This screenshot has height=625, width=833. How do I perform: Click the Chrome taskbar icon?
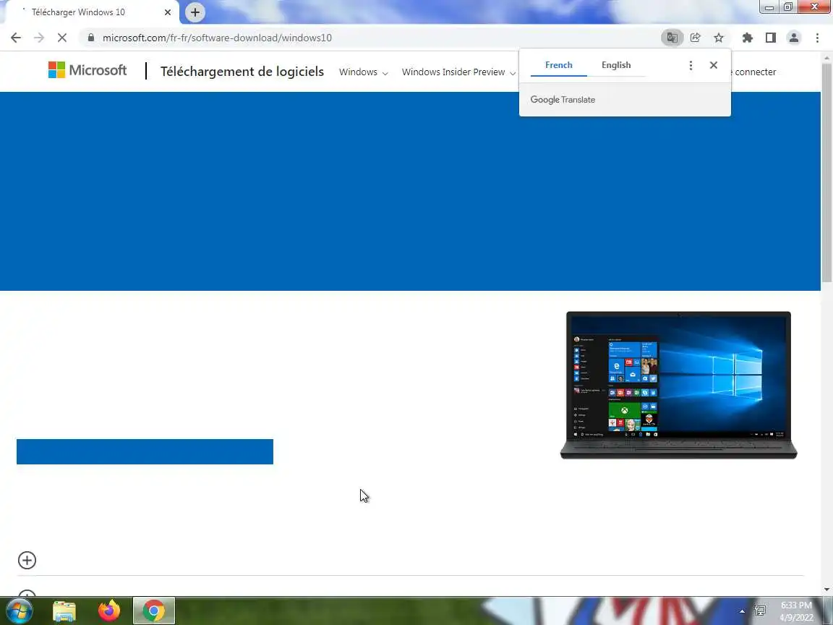point(153,611)
